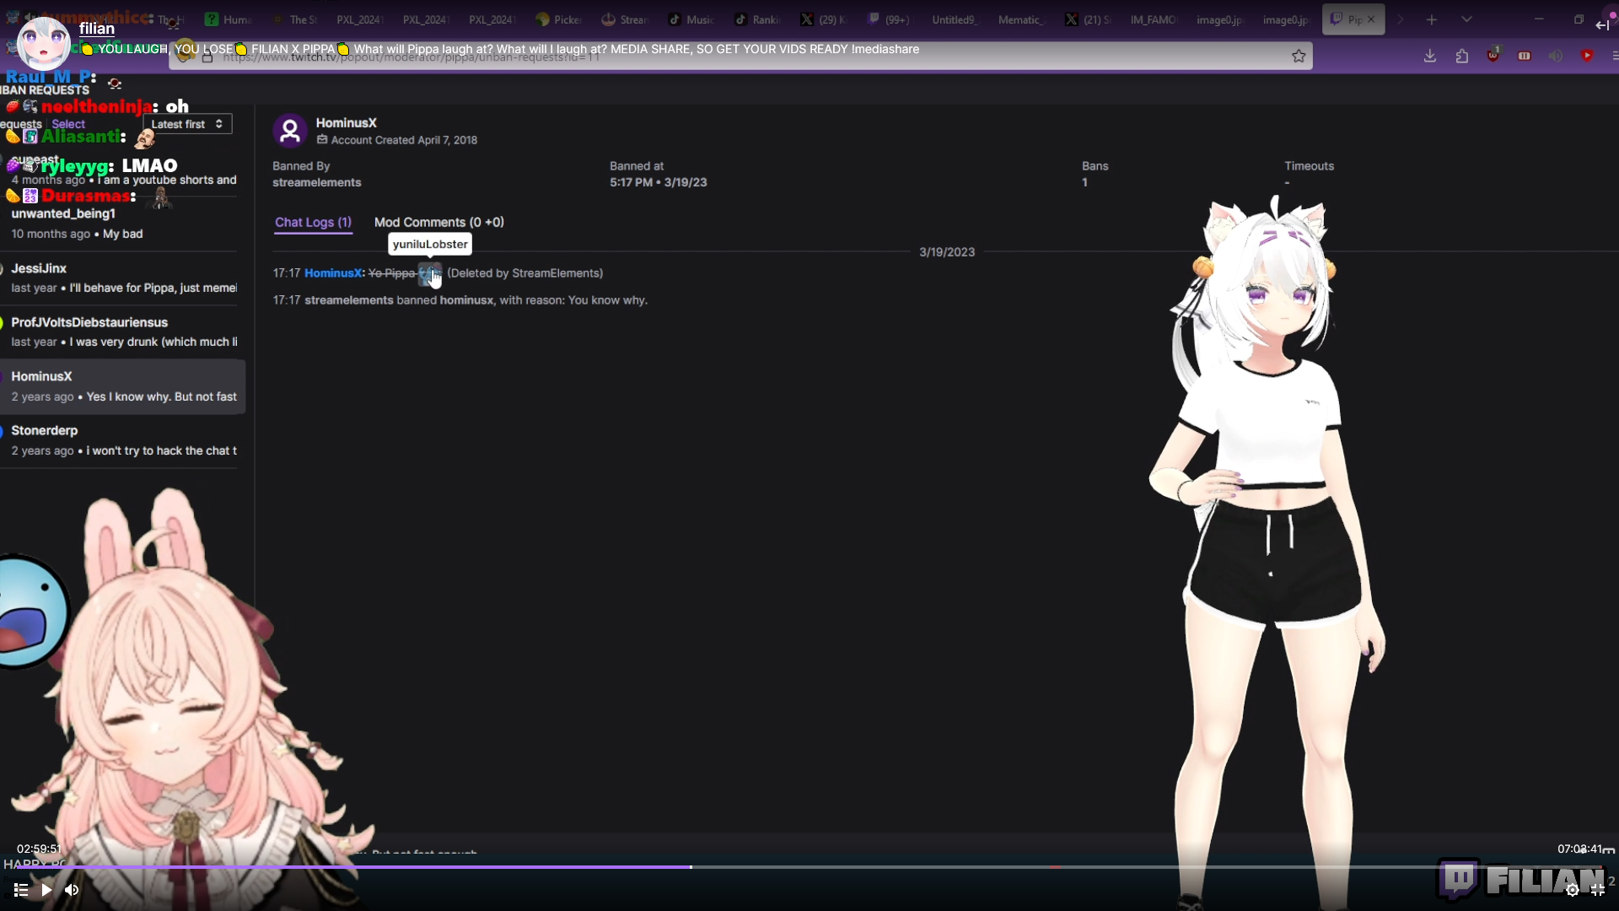Screen dimensions: 1619x911
Task: Click the yuniluLobster emote in deleted message
Action: pos(429,273)
